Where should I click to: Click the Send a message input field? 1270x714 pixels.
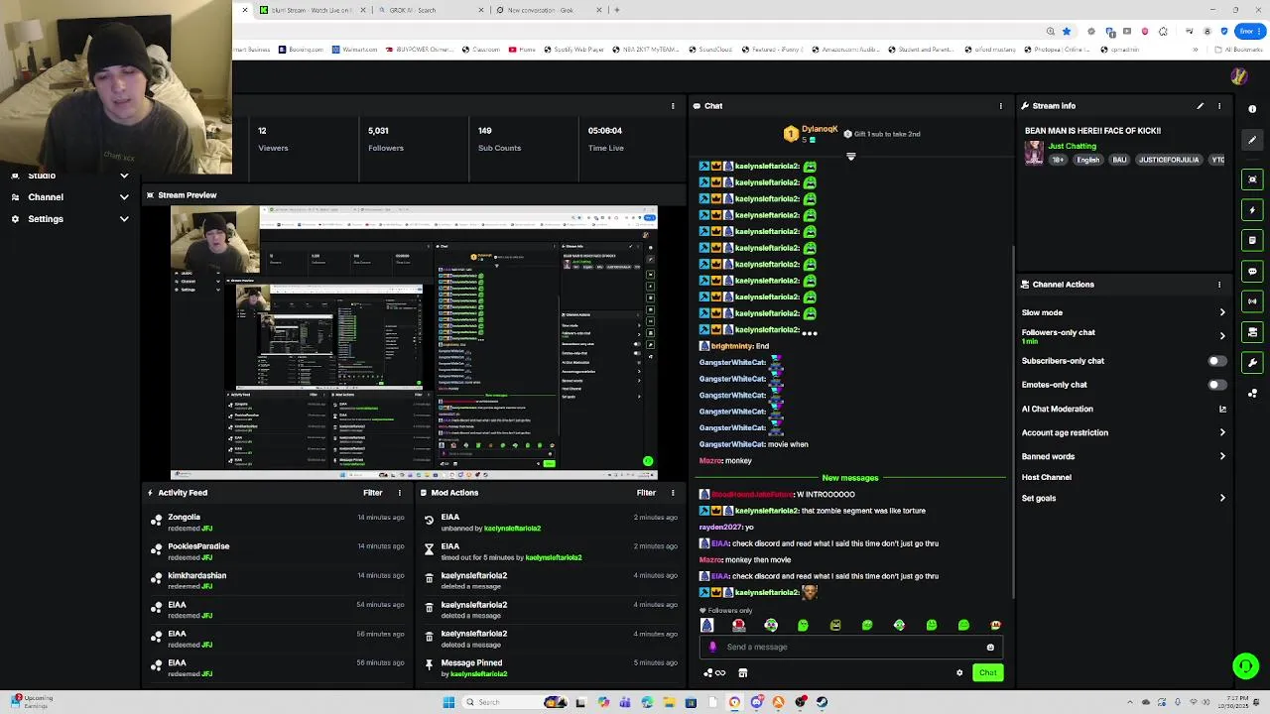tap(850, 648)
